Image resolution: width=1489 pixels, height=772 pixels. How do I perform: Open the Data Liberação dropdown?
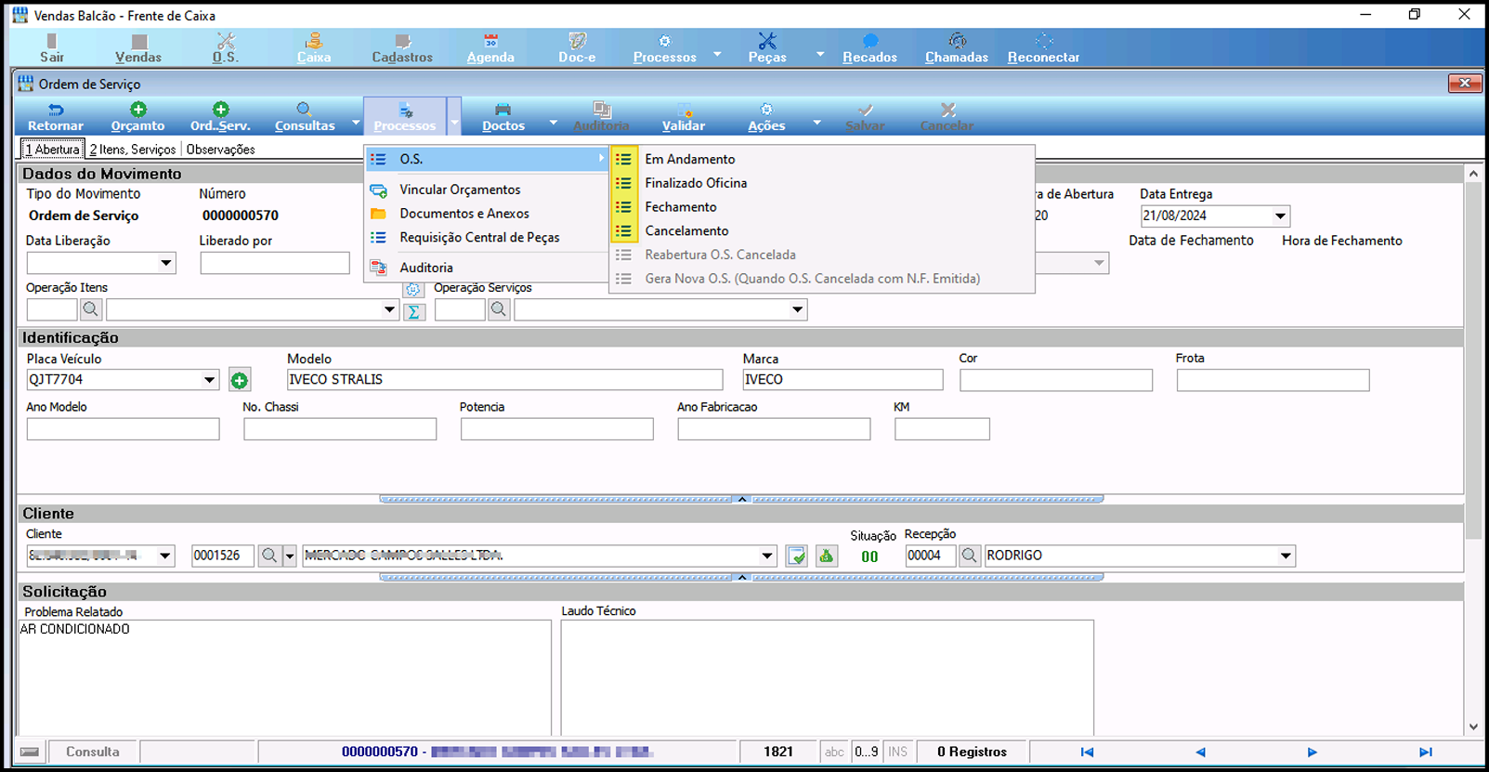tap(165, 264)
